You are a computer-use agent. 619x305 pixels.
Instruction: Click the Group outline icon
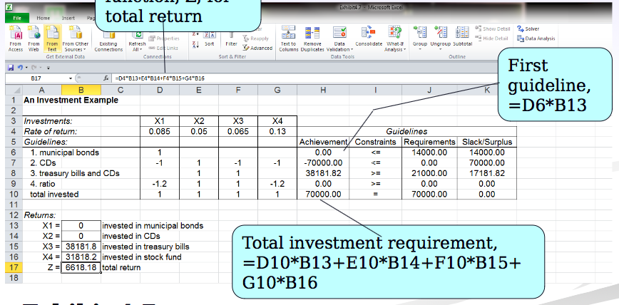420,33
